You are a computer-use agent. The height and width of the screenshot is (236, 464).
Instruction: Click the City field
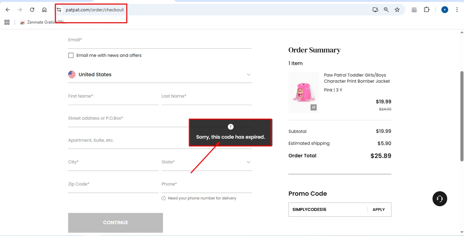coord(113,164)
